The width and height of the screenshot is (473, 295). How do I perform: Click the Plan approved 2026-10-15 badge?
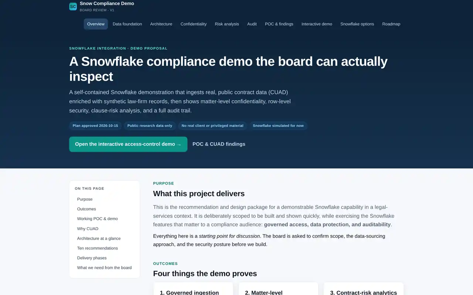95,126
